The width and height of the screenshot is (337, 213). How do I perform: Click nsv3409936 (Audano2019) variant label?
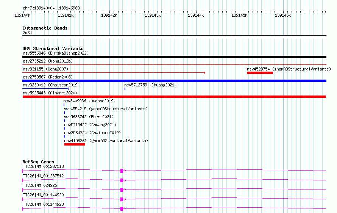[89, 101]
